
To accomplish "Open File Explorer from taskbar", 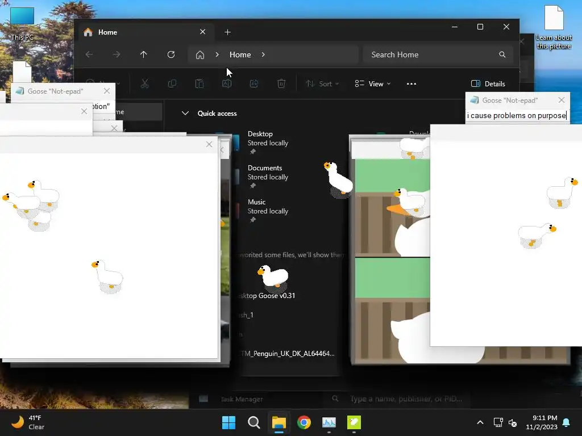I will pos(278,422).
